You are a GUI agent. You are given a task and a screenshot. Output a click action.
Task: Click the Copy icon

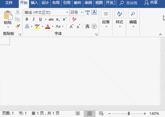tap(17, 19)
